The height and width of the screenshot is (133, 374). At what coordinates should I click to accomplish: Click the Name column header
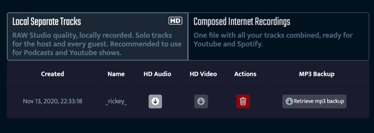[116, 74]
